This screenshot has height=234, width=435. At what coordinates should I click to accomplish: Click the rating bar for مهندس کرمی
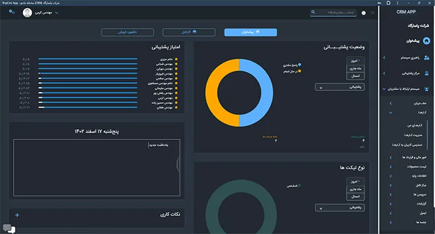(88, 98)
